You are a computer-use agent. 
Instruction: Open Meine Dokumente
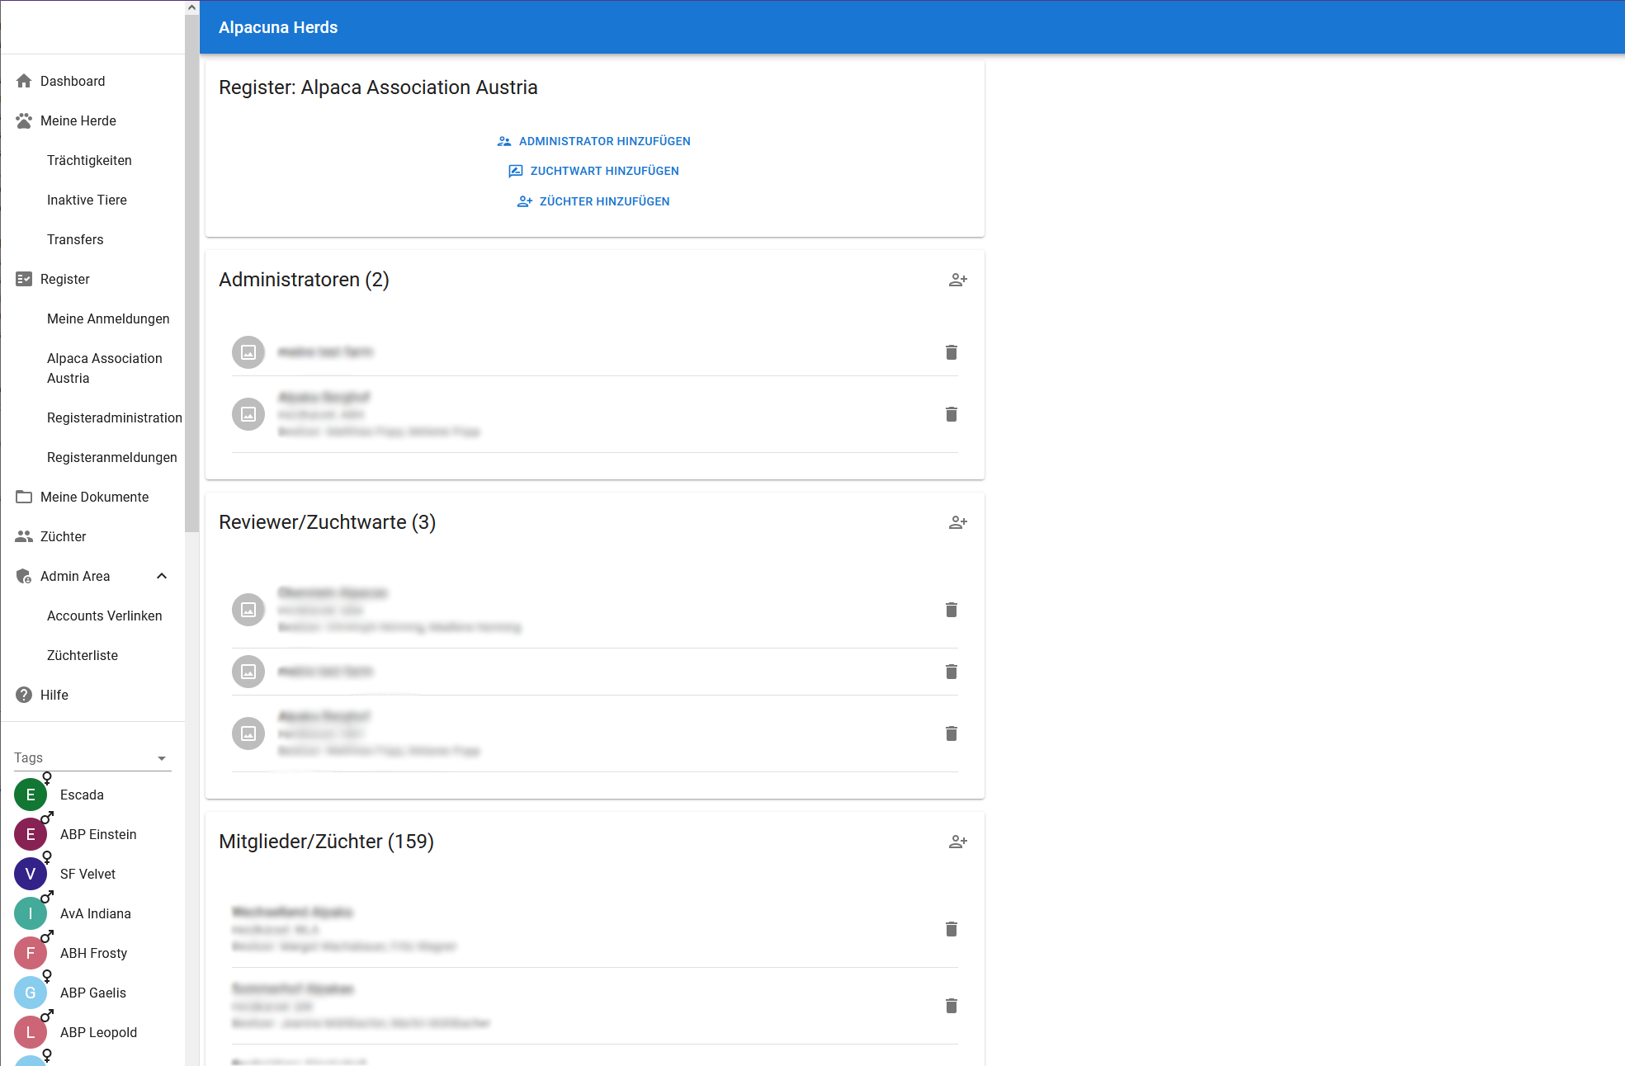pyautogui.click(x=92, y=497)
